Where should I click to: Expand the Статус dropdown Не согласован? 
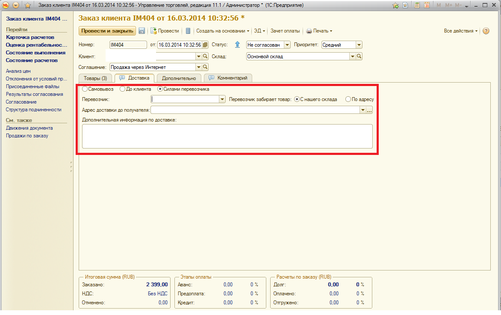click(x=287, y=45)
